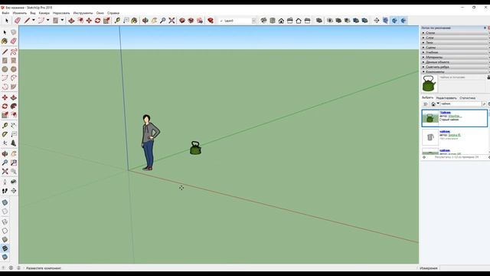Image resolution: width=490 pixels, height=276 pixels.
Task: Click the second result kettle thumbnail
Action: 430,137
